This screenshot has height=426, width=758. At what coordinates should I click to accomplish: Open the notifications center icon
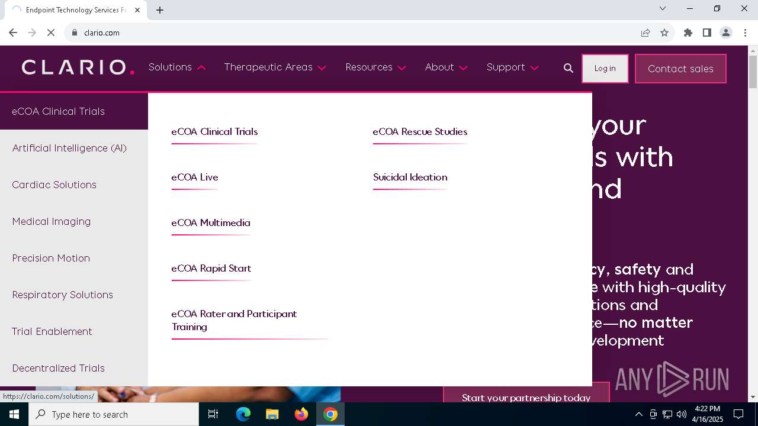(x=738, y=414)
